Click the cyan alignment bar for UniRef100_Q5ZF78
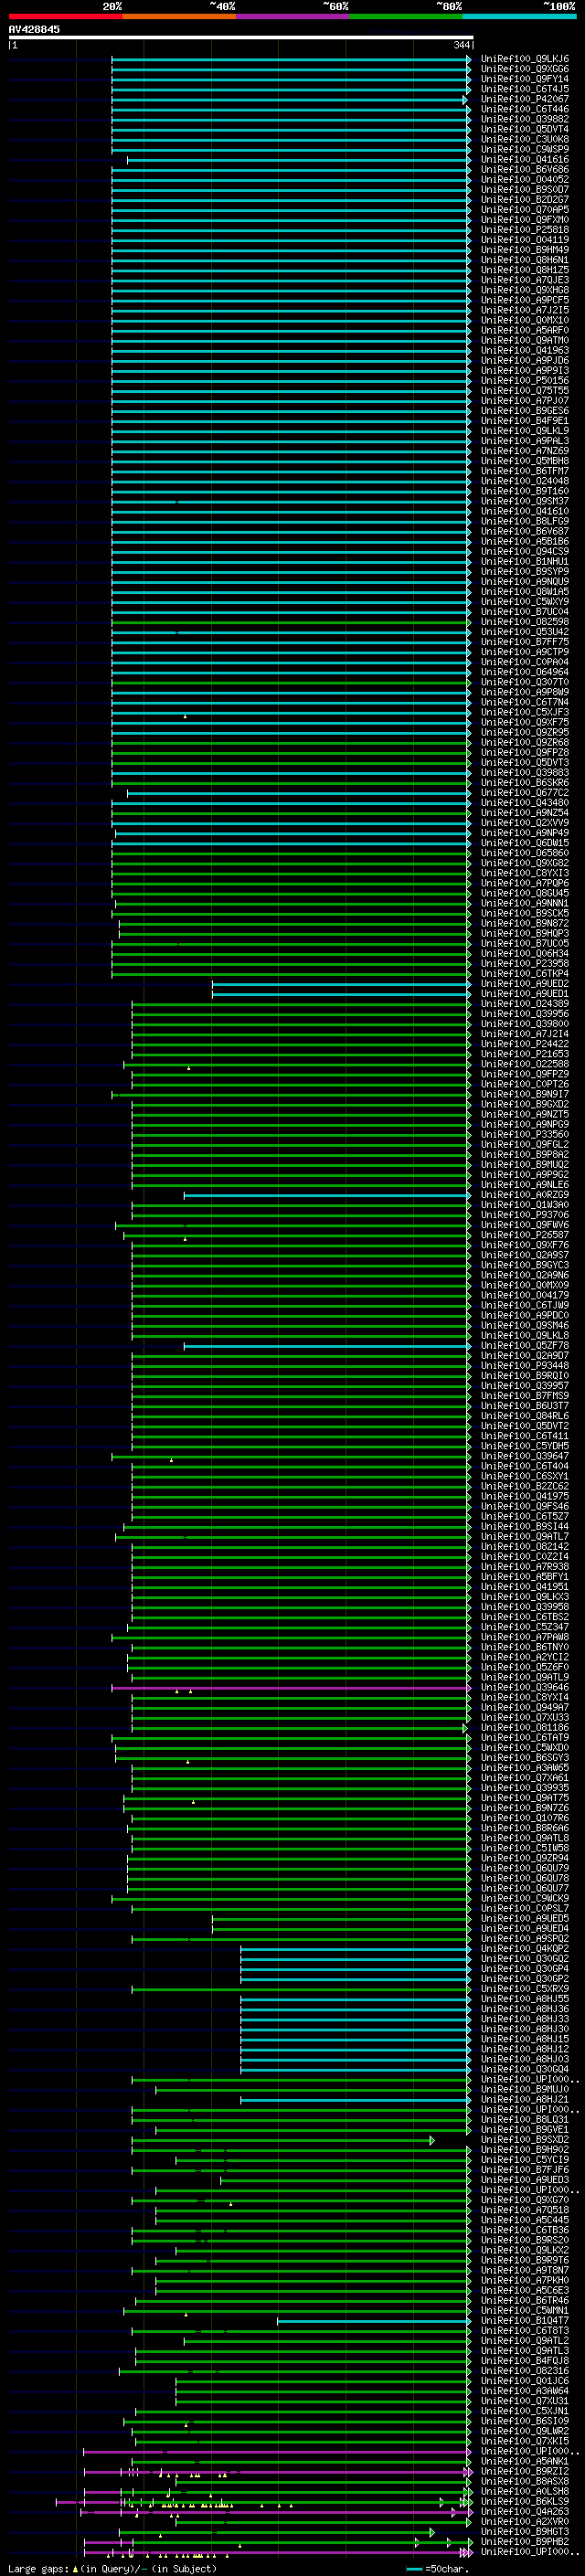The height and width of the screenshot is (2576, 585). point(326,1346)
